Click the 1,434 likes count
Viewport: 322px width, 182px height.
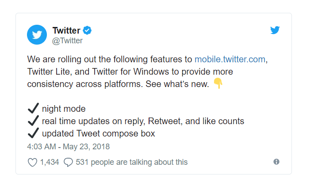[x=50, y=162]
